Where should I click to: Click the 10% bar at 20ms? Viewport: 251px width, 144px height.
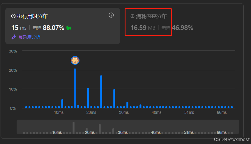(x=88, y=98)
